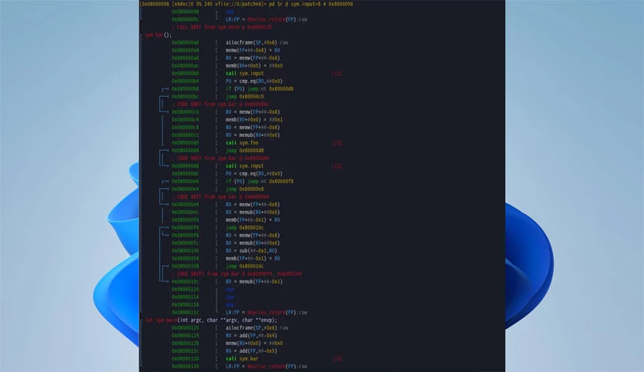Viewport: 644px width, 372px height.
Task: Click 'call sym.bar' instruction
Action: click(x=242, y=359)
